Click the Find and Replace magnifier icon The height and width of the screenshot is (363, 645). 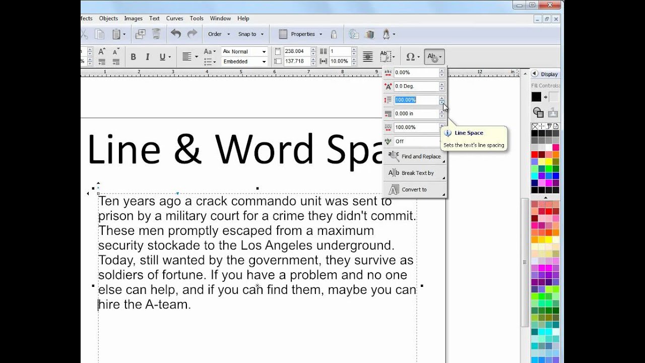(x=394, y=156)
